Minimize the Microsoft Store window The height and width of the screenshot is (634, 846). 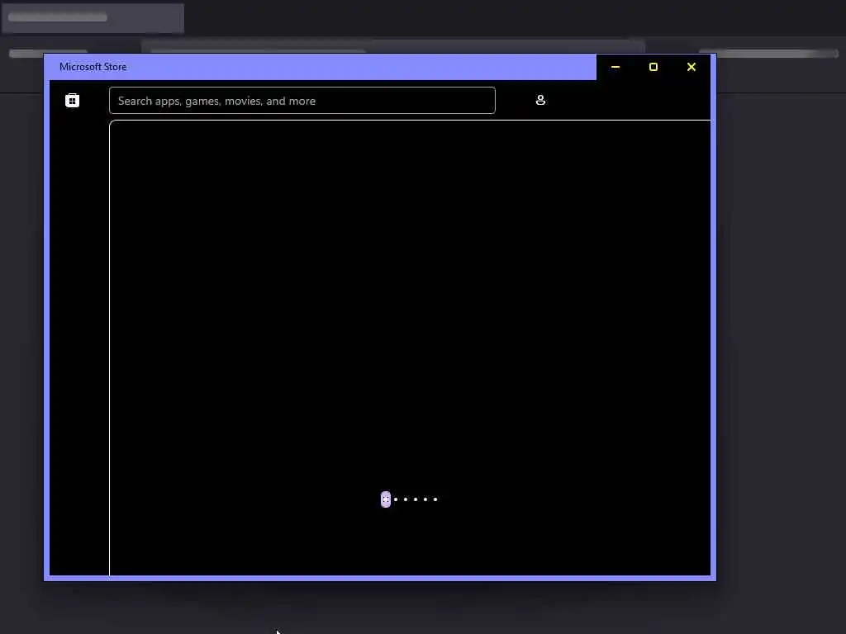coord(615,67)
